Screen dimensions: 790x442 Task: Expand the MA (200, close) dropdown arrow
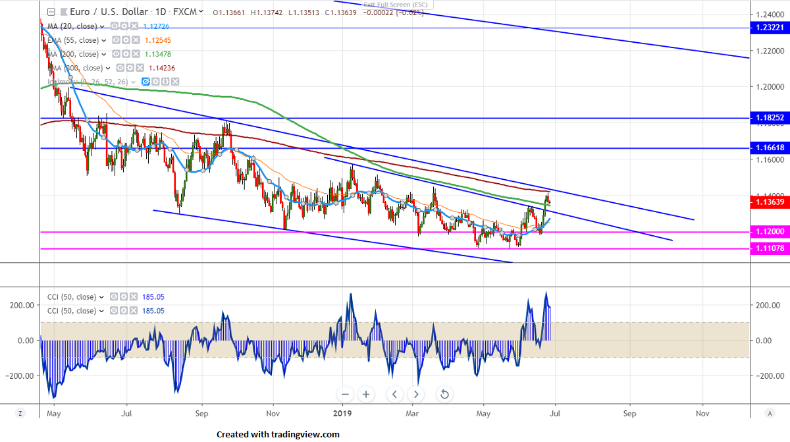[104, 54]
